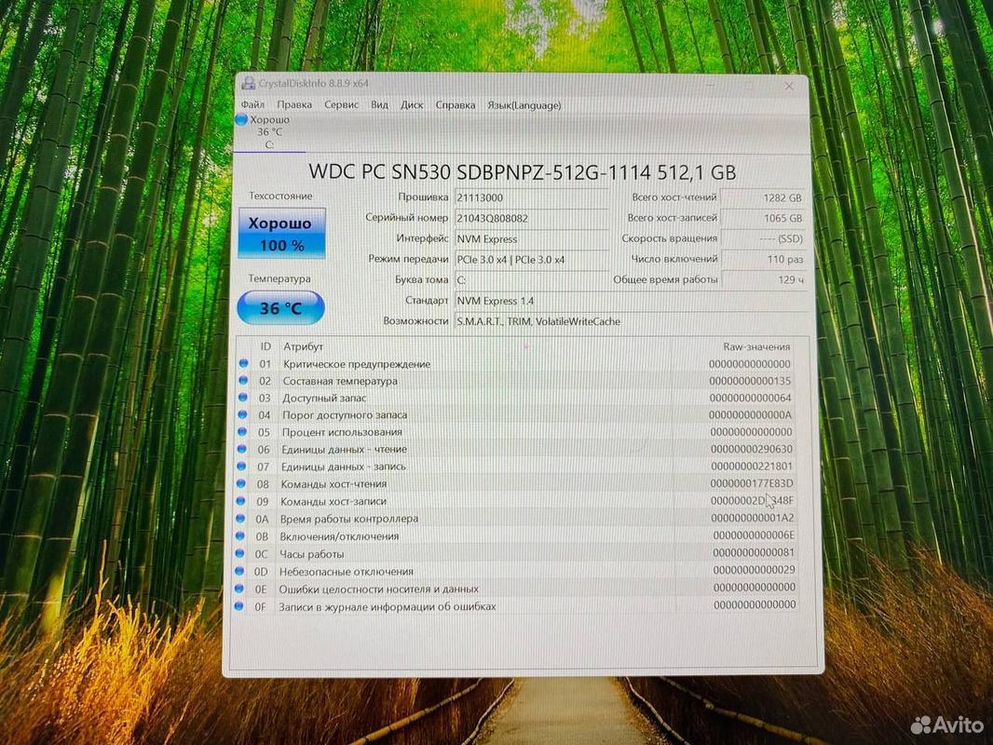Screen dimensions: 993x745
Task: Select the blue drive status icon for disk C:
Action: (x=242, y=120)
